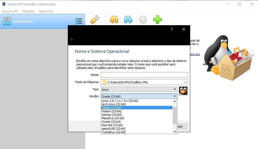Image resolution: width=258 pixels, height=149 pixels.
Task: Click the New machine gear icon
Action: [143, 20]
